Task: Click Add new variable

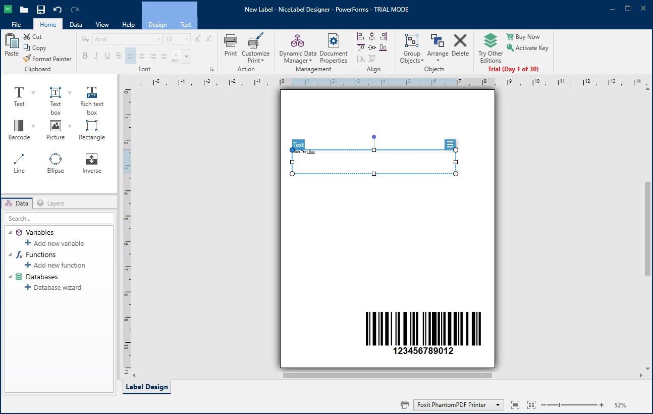Action: tap(54, 243)
